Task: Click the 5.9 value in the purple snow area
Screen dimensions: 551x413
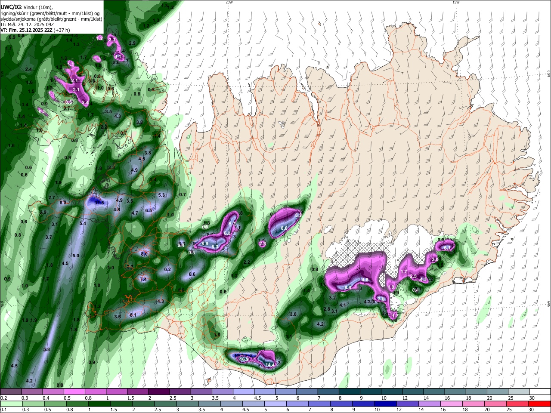Action: click(298, 216)
